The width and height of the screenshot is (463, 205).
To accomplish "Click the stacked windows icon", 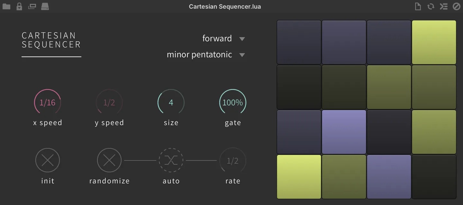I will pyautogui.click(x=32, y=6).
